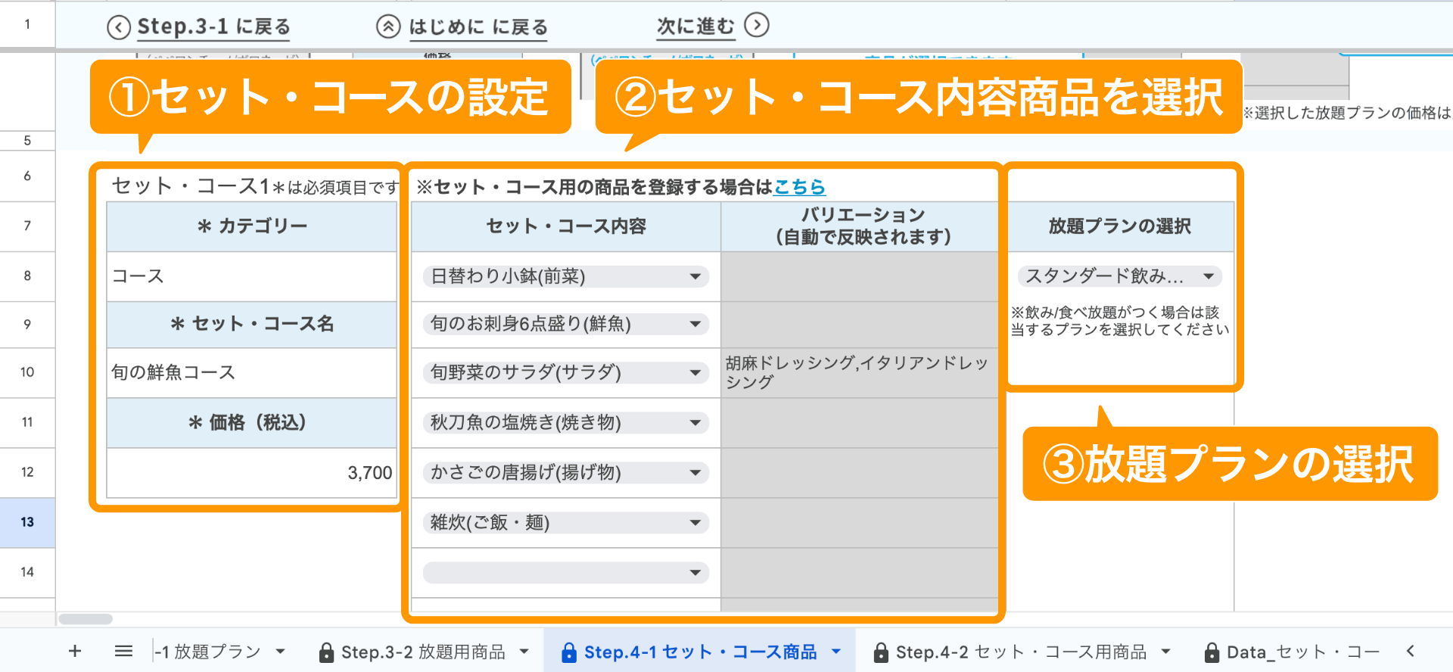Select the category cell containing コース

pyautogui.click(x=252, y=277)
